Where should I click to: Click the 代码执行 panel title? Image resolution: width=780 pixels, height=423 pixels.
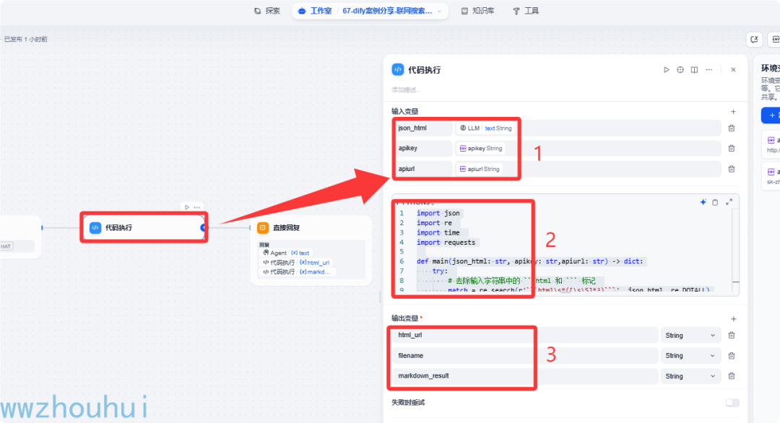pos(425,70)
